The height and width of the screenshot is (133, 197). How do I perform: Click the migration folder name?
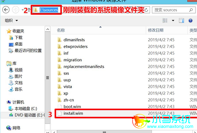coord(73,60)
